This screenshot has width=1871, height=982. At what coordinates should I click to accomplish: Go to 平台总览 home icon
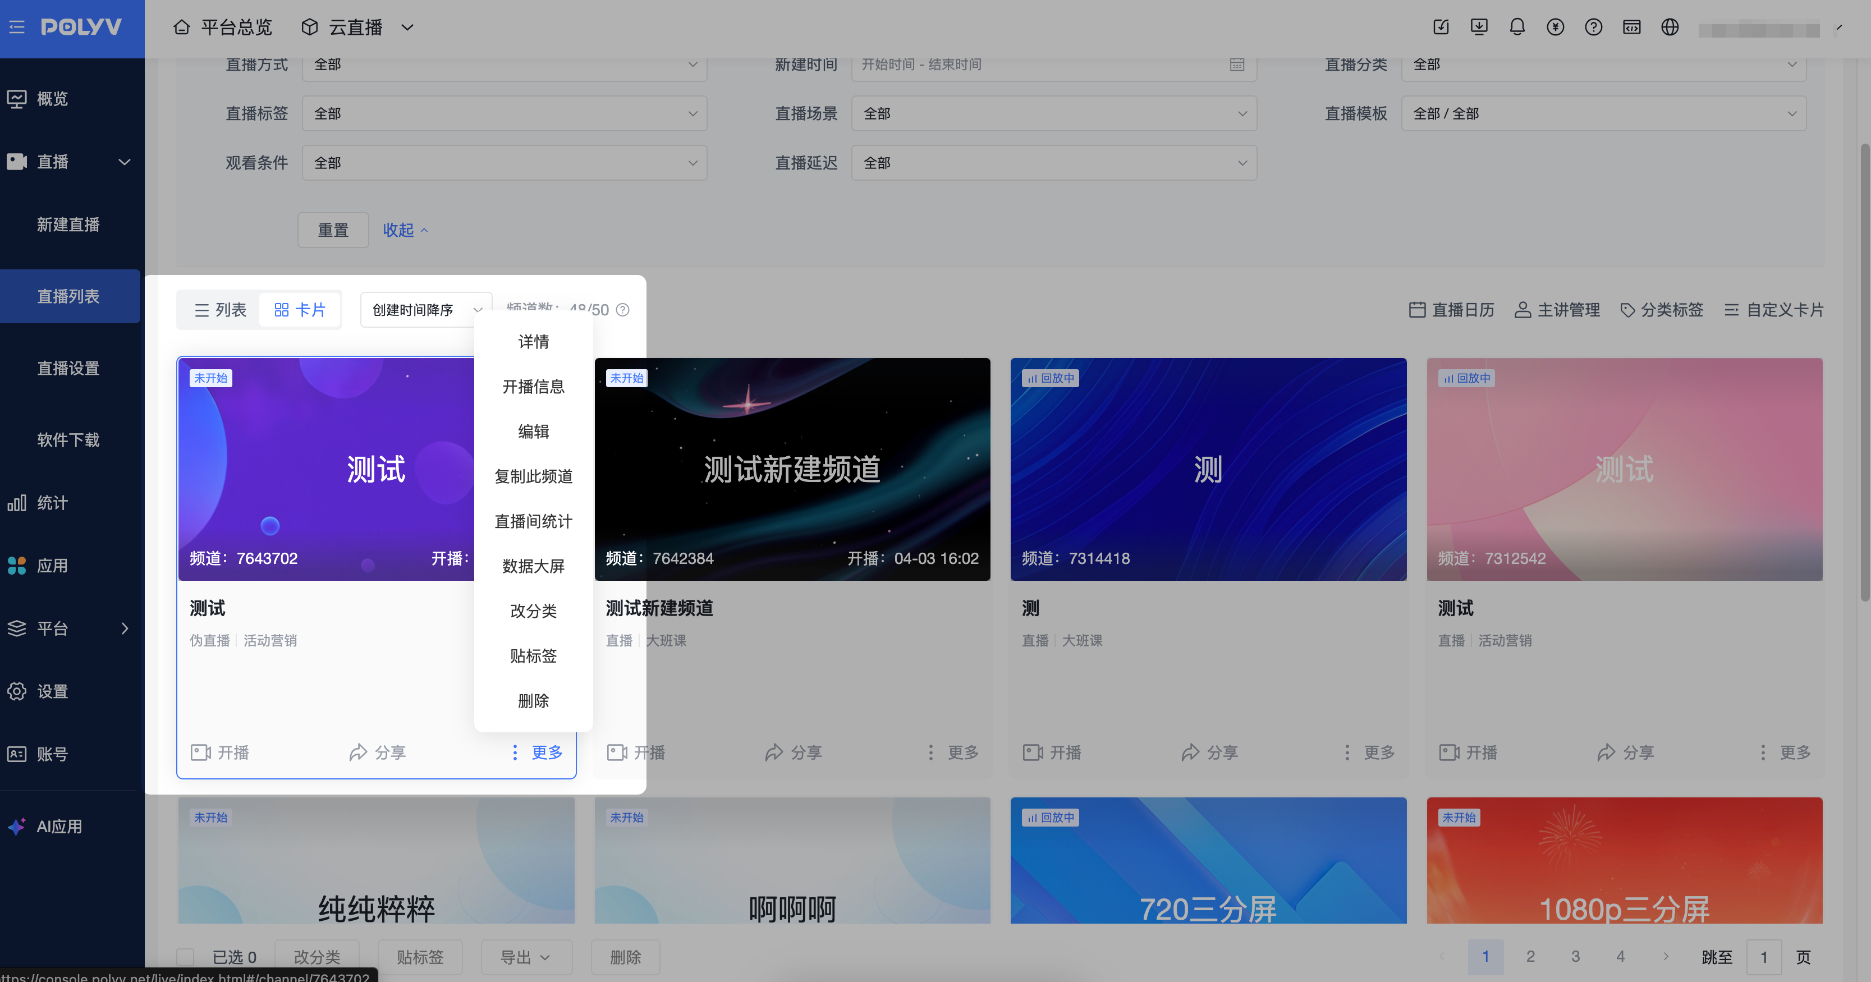182,27
